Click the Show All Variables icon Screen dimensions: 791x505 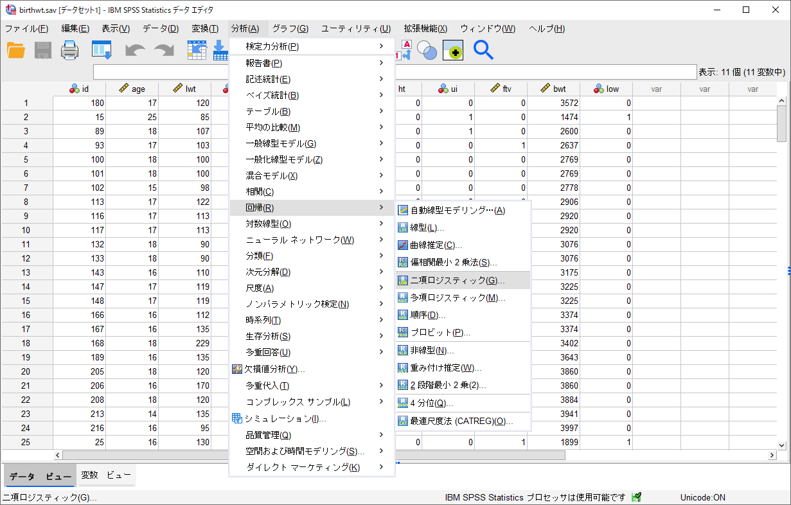(454, 50)
